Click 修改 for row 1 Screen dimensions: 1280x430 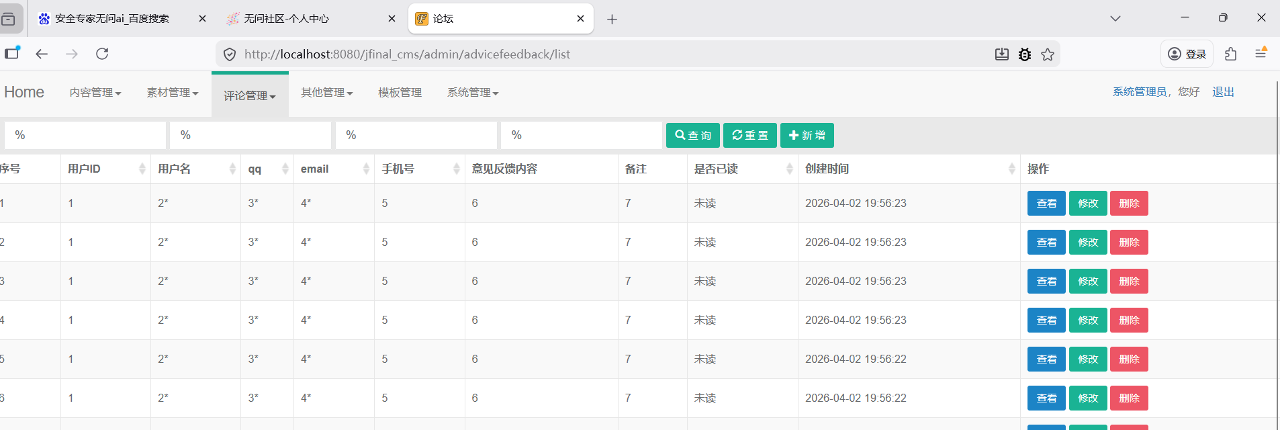click(x=1088, y=204)
